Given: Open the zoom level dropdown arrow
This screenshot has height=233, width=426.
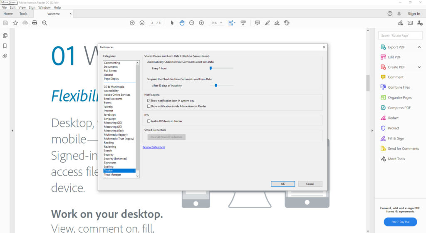Looking at the screenshot, I should pyautogui.click(x=221, y=23).
